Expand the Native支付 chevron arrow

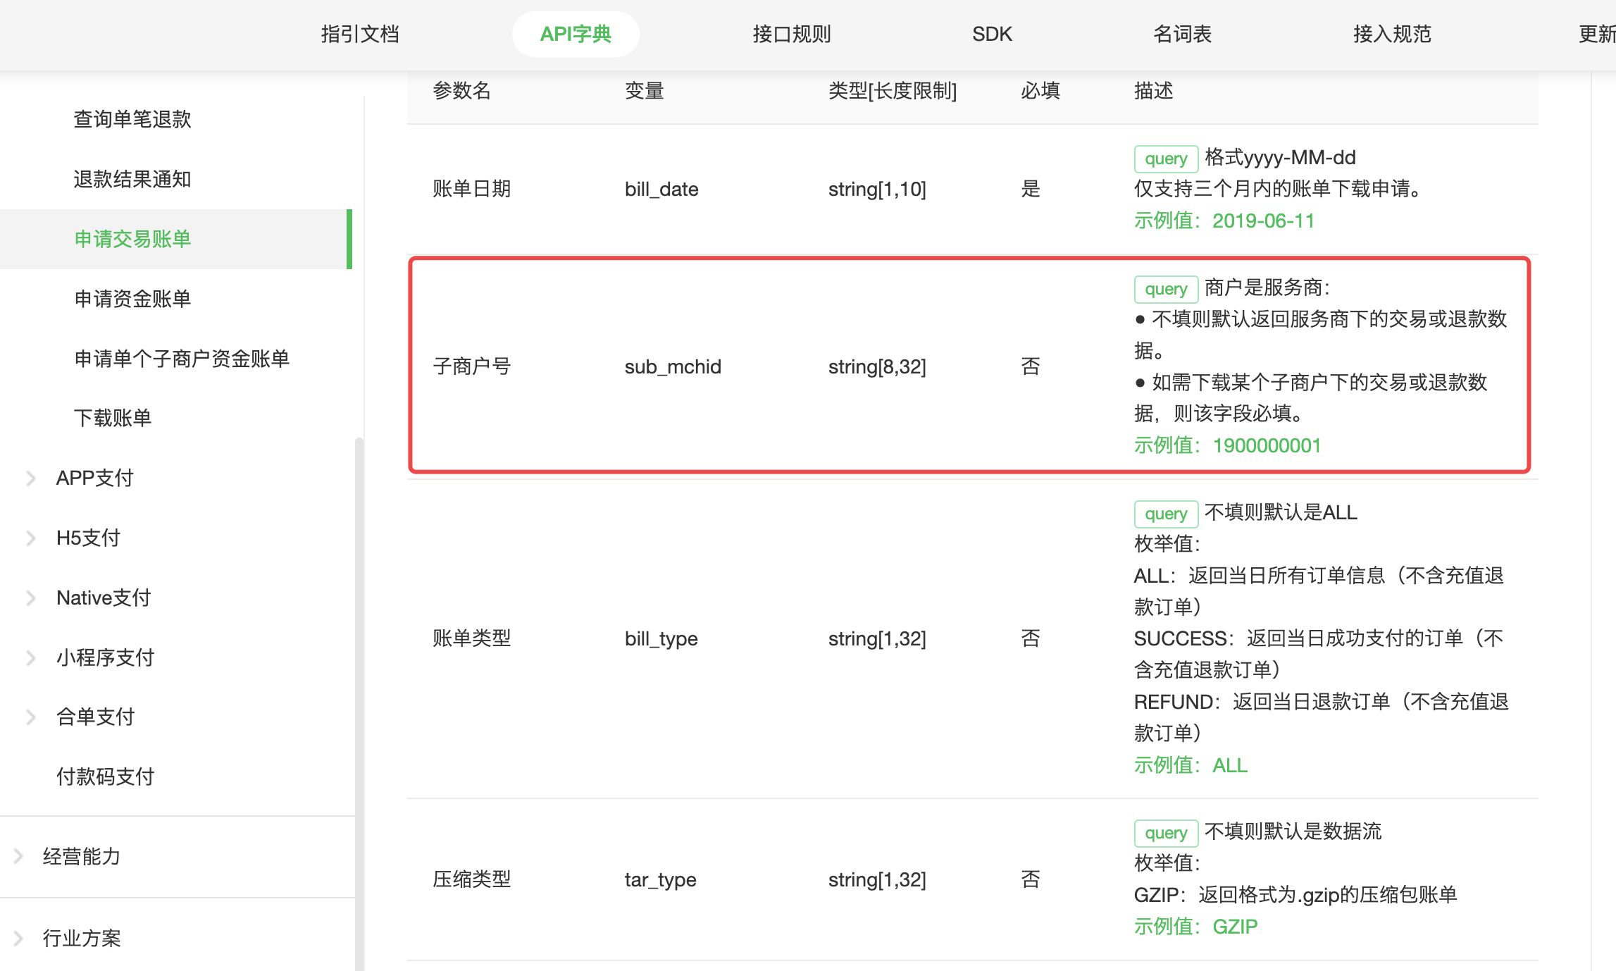pos(30,598)
